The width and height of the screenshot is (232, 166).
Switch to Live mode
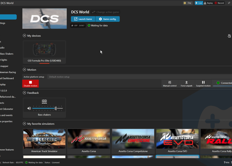point(199,3)
